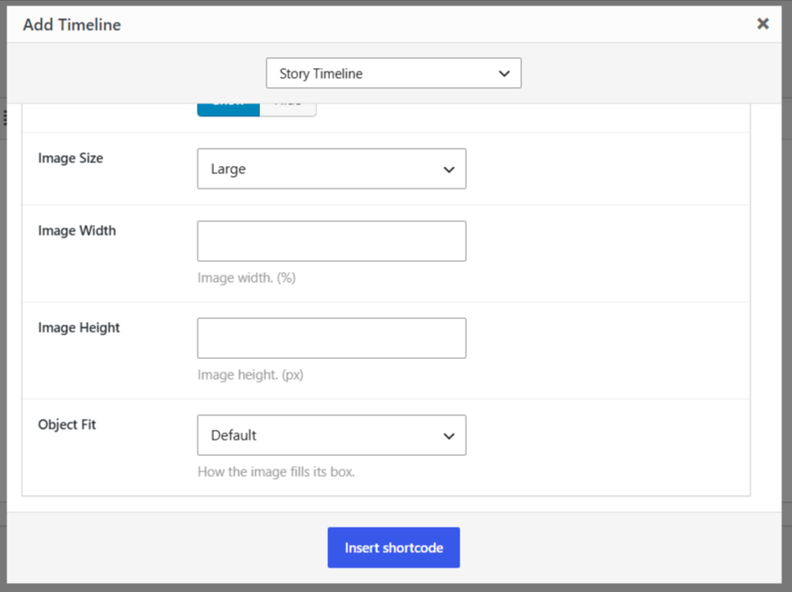Screen dimensions: 792x592
Task: Open the Image Size dropdown set to Large
Action: [x=332, y=169]
